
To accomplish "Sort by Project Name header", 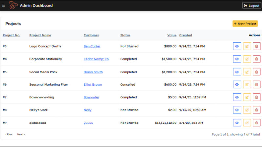I will [40, 35].
